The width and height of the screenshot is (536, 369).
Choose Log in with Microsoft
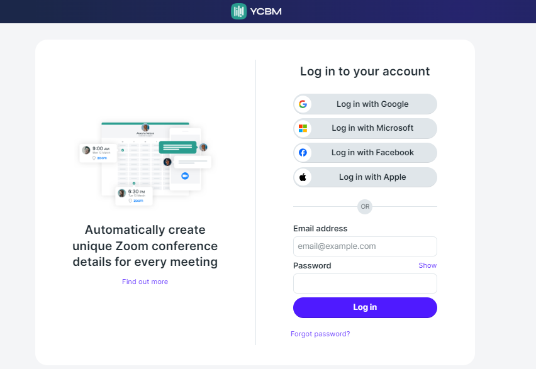click(365, 128)
